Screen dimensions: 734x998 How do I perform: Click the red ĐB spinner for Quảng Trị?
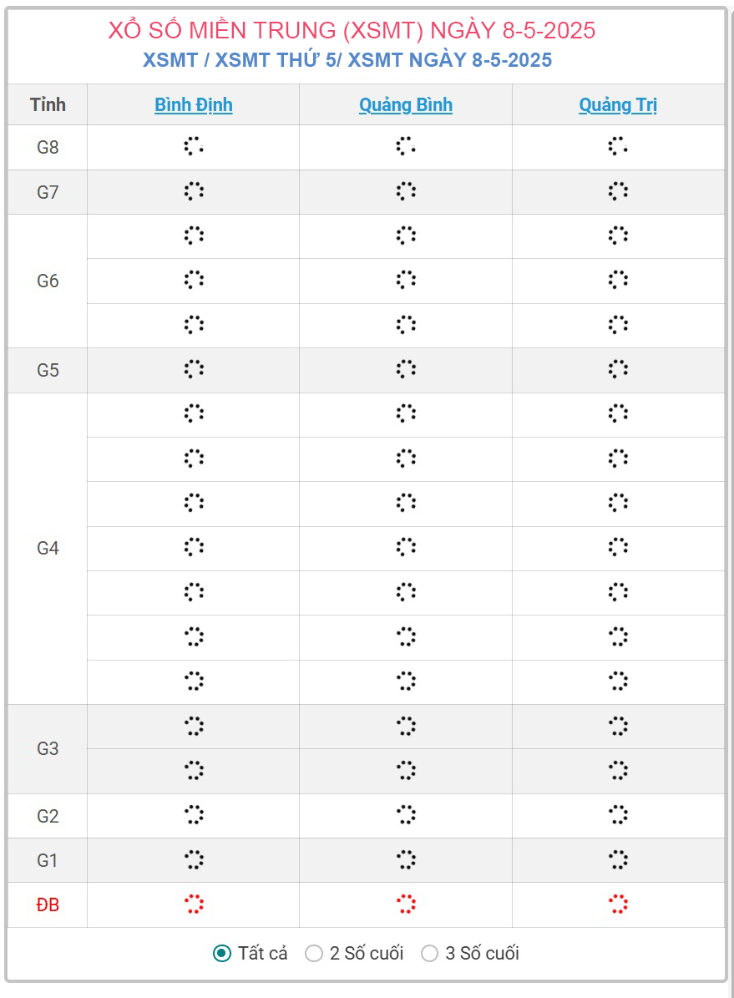(x=617, y=904)
